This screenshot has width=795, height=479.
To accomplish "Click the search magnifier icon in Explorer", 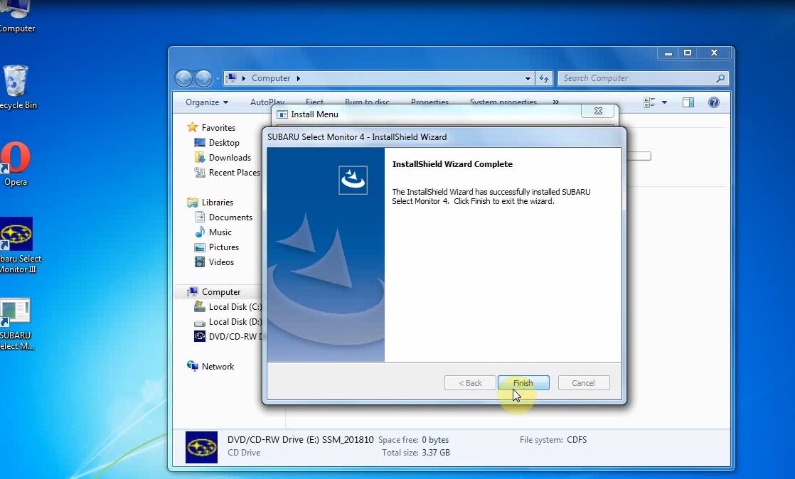I will (x=720, y=78).
